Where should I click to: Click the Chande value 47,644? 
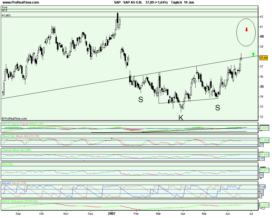click(x=264, y=155)
